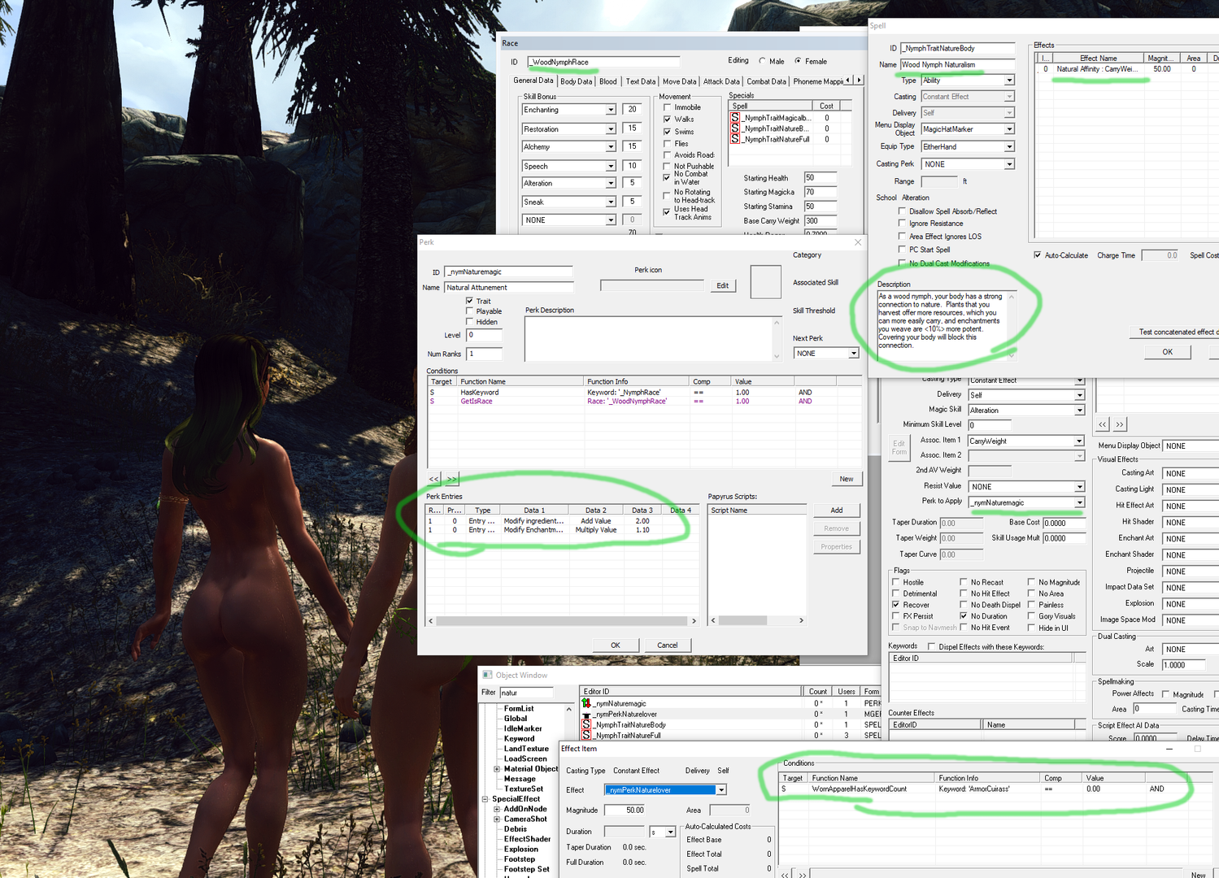Open the Enchanting skill bonus dropdown
Screen dimensions: 1219x878
[x=611, y=110]
